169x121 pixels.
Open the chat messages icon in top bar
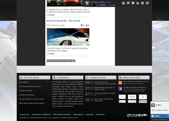(x=128, y=3)
